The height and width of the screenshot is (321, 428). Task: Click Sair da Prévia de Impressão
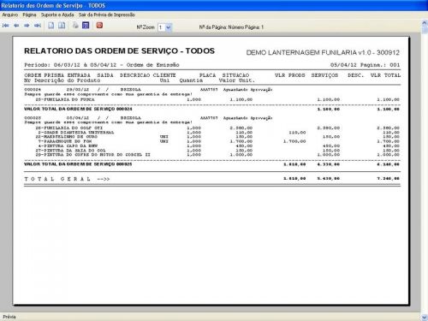107,15
